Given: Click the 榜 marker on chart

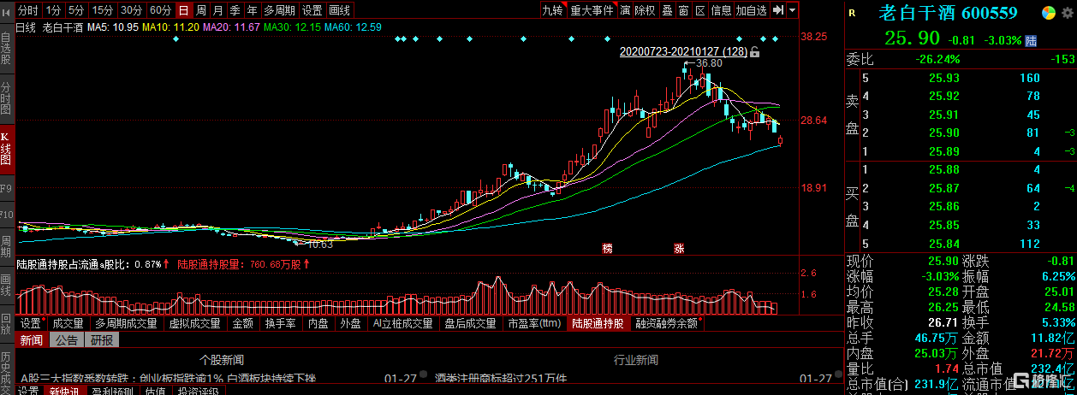Looking at the screenshot, I should pyautogui.click(x=608, y=249).
